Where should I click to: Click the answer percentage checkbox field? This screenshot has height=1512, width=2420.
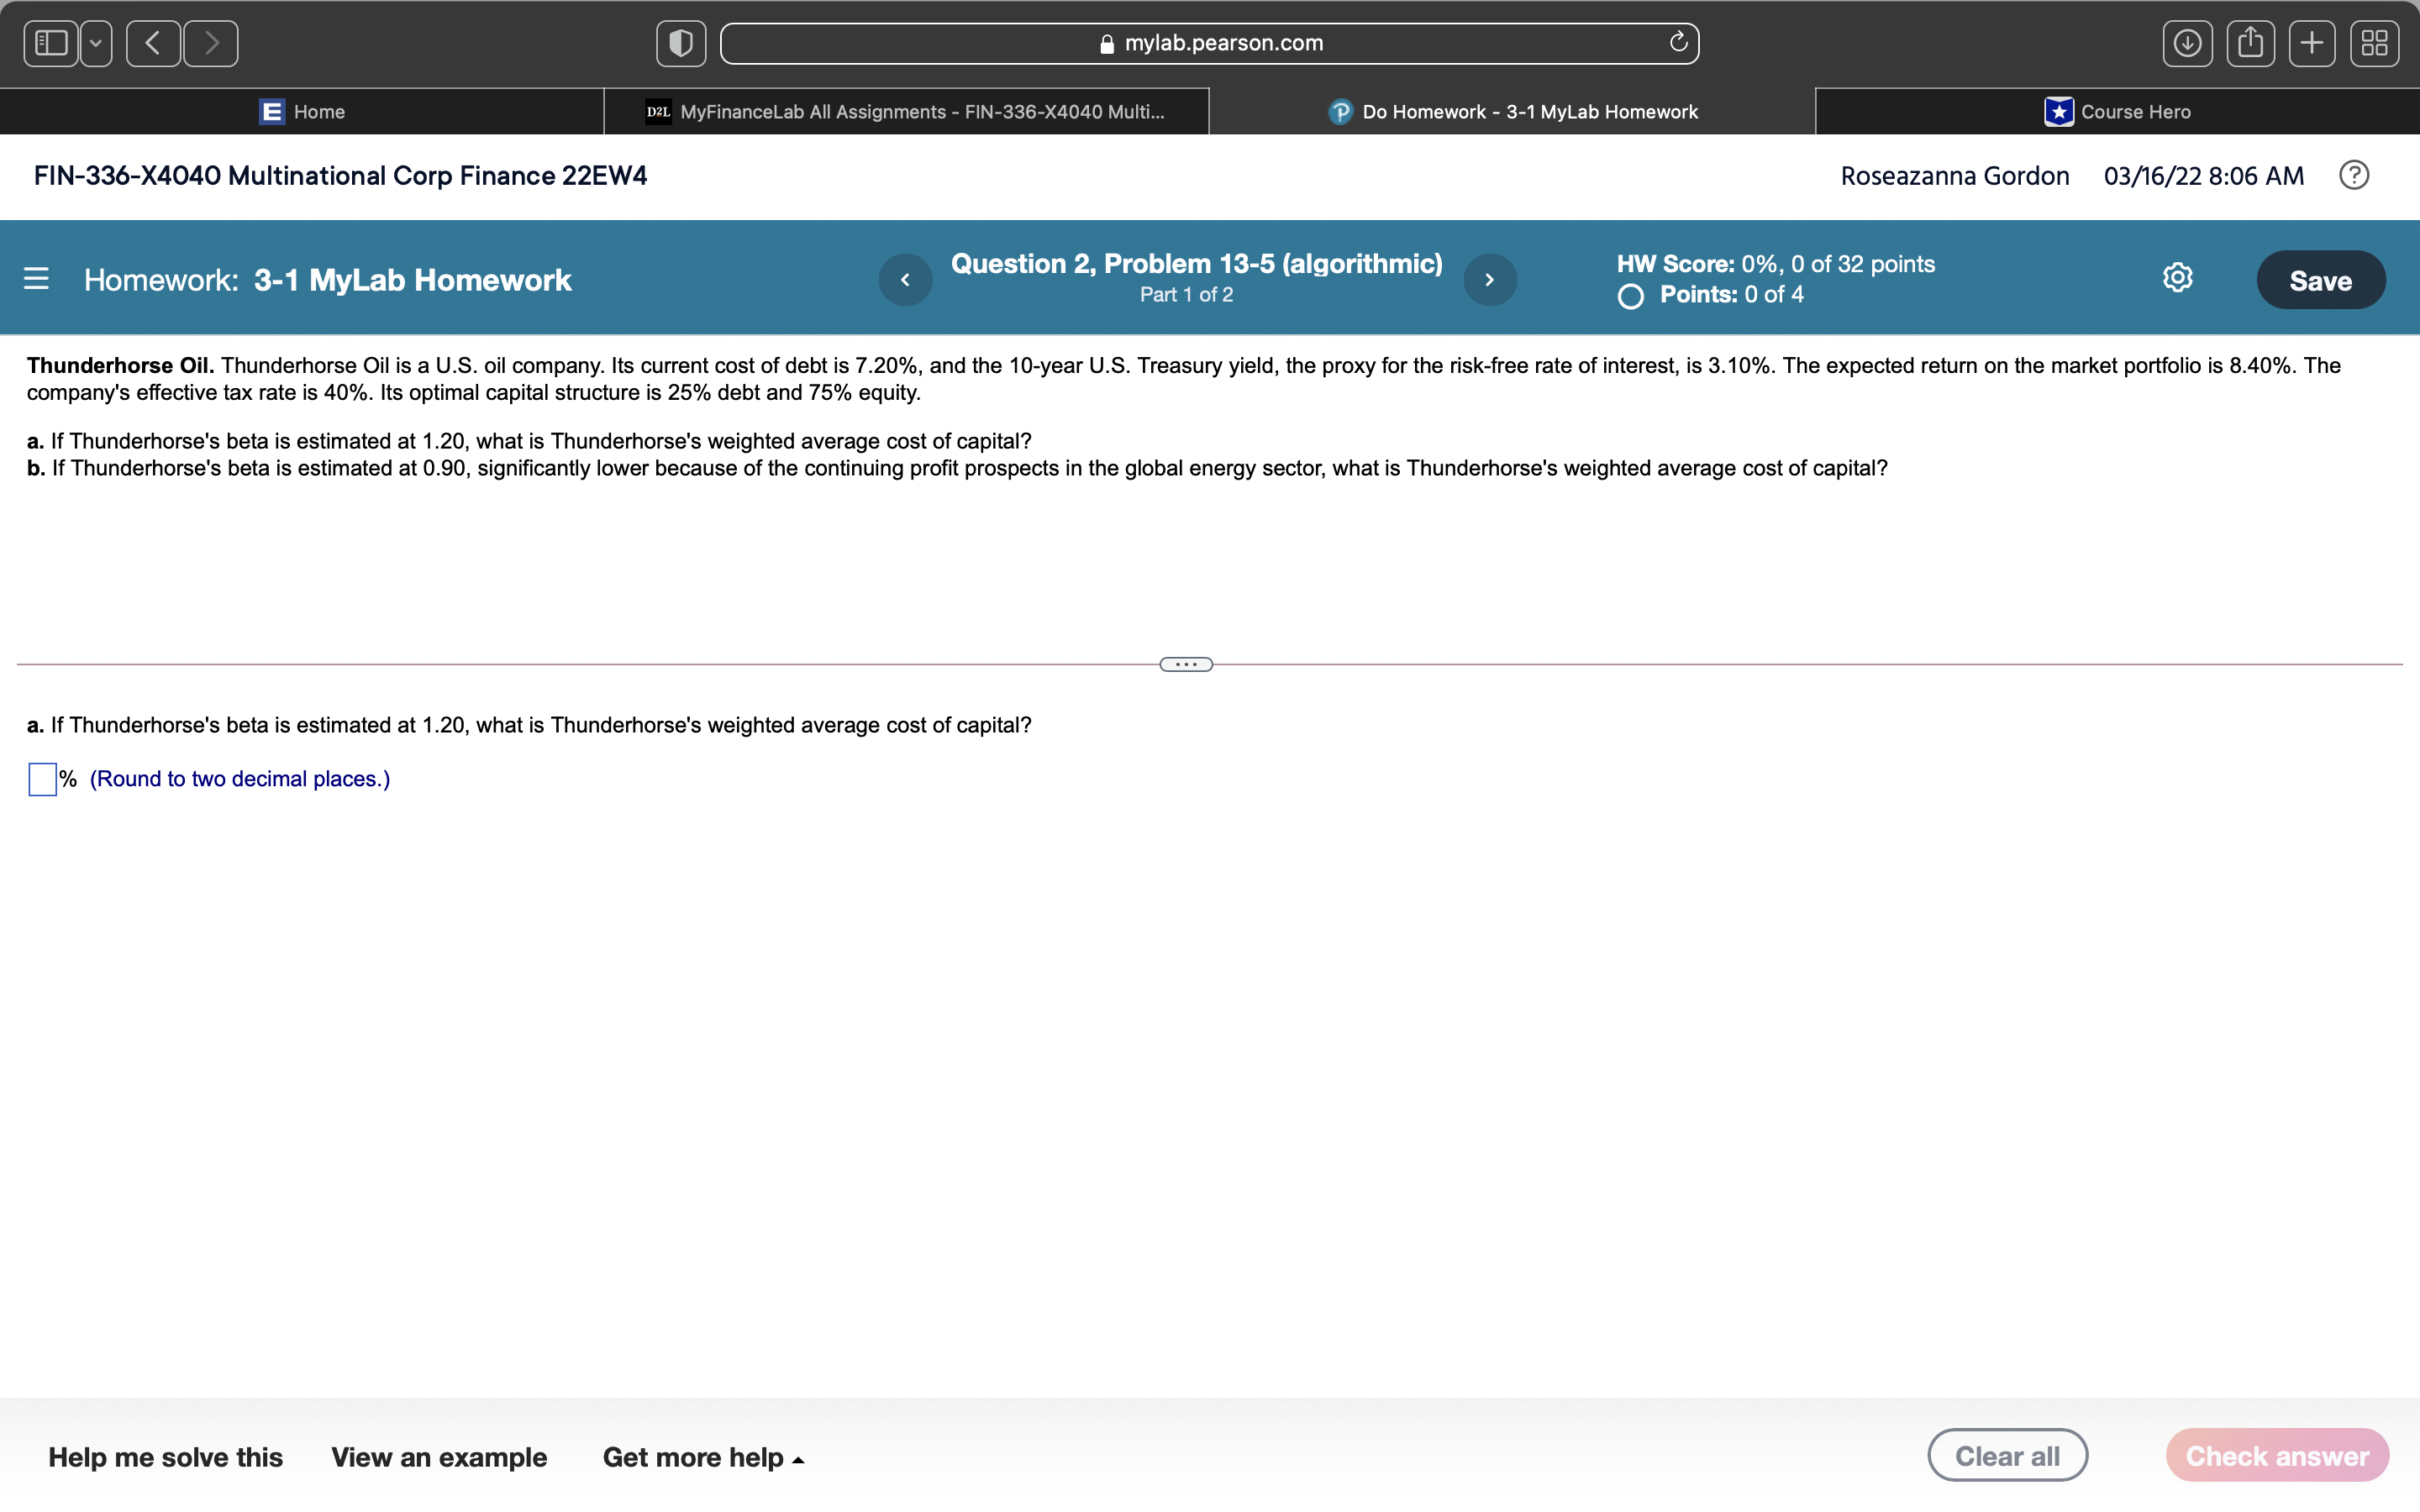41,779
